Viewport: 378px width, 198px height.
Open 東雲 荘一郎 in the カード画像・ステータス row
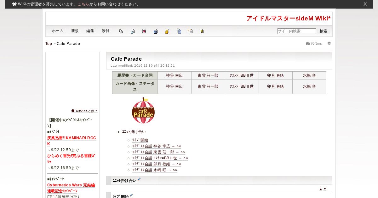(208, 86)
